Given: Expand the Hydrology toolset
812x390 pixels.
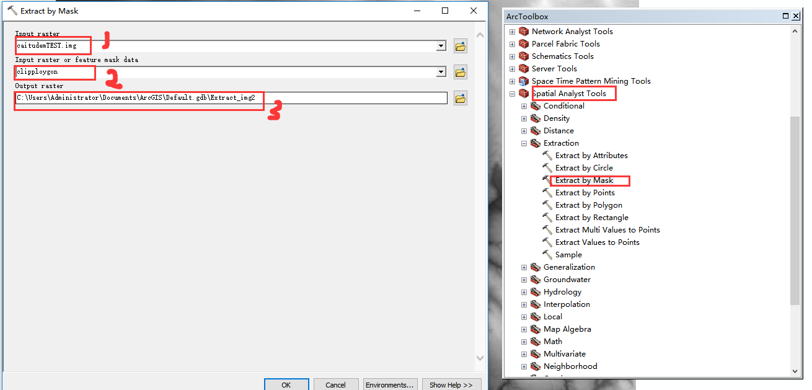Looking at the screenshot, I should pyautogui.click(x=524, y=292).
